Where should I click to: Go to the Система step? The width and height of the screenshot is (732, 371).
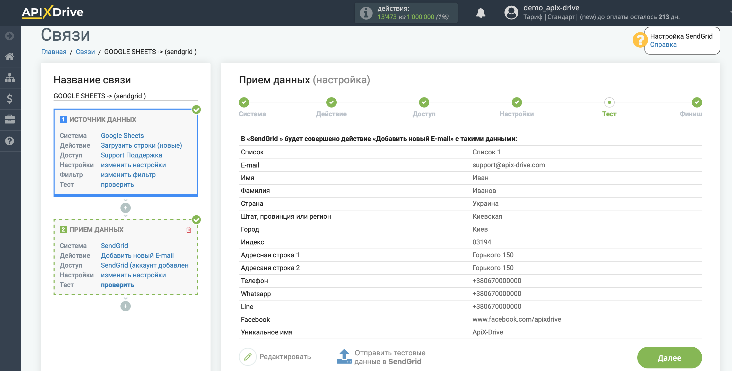coord(244,102)
